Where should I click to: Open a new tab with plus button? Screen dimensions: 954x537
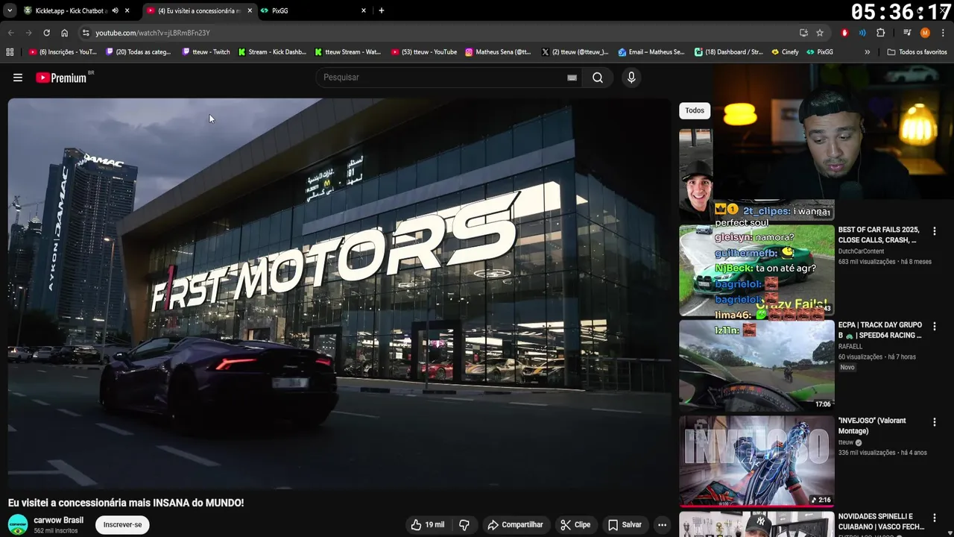point(382,10)
